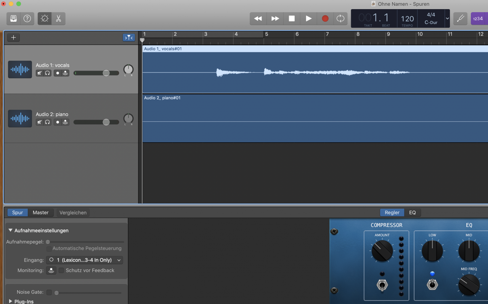This screenshot has width=488, height=304.
Task: Solo the Audio 2: piano track
Action: [x=48, y=122]
